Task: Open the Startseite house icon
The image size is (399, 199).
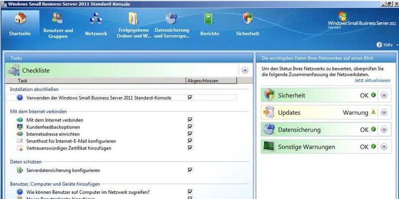Action: point(20,18)
